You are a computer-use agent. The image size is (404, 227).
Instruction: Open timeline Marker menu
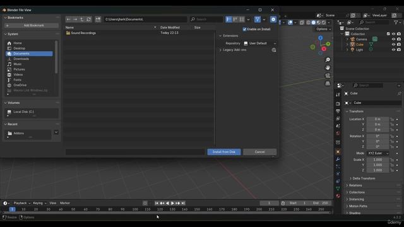(x=65, y=203)
